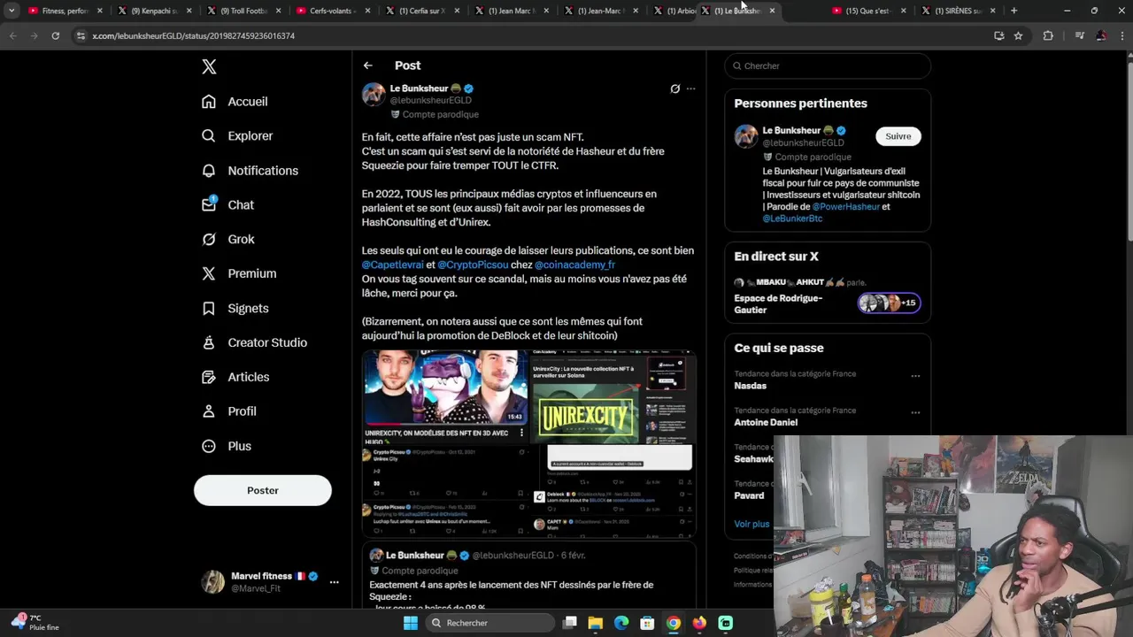Screen dimensions: 1133x637
Task: Click the install app icon in the address bar
Action: (998, 35)
